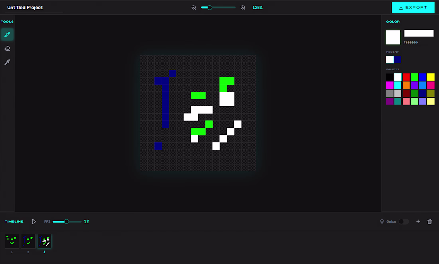Play the animation in the timeline
This screenshot has width=439, height=264.
pyautogui.click(x=34, y=221)
